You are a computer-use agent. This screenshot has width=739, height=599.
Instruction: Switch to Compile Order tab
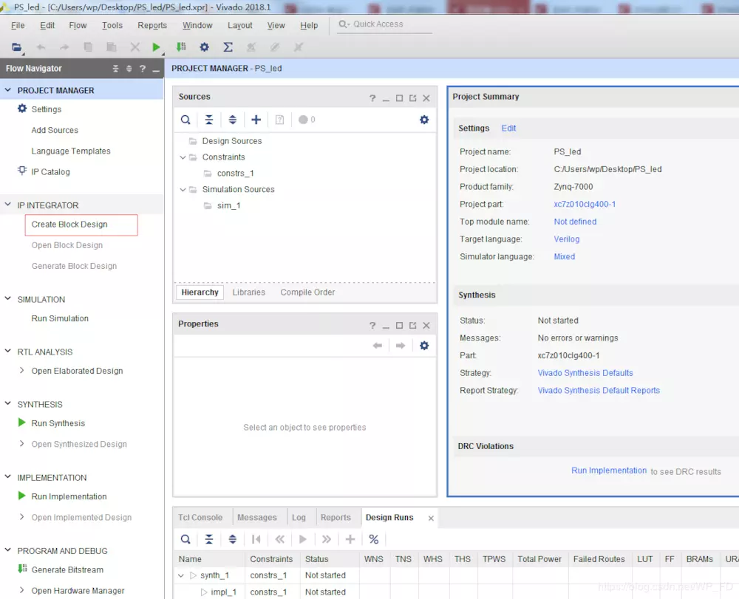coord(307,292)
